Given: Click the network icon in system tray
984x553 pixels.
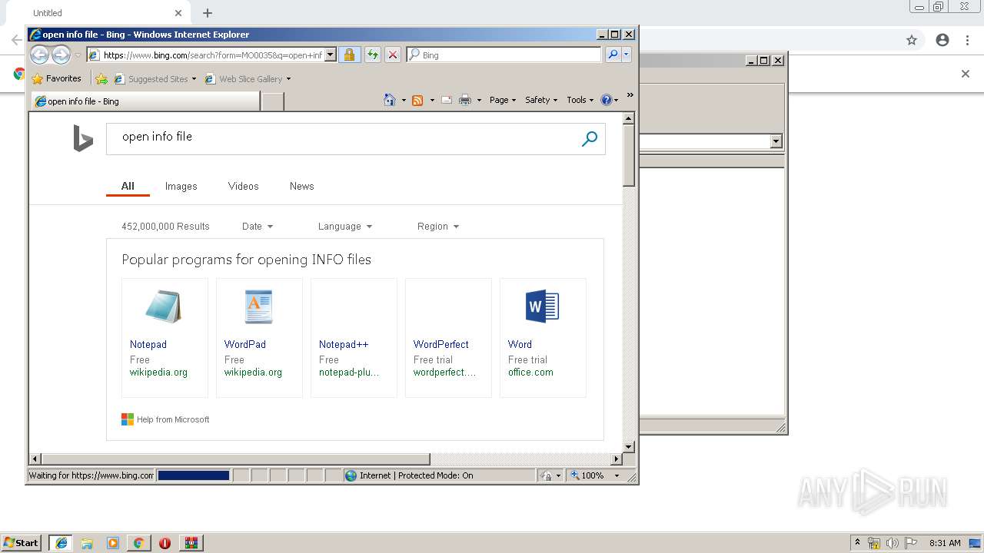Looking at the screenshot, I should (x=874, y=543).
